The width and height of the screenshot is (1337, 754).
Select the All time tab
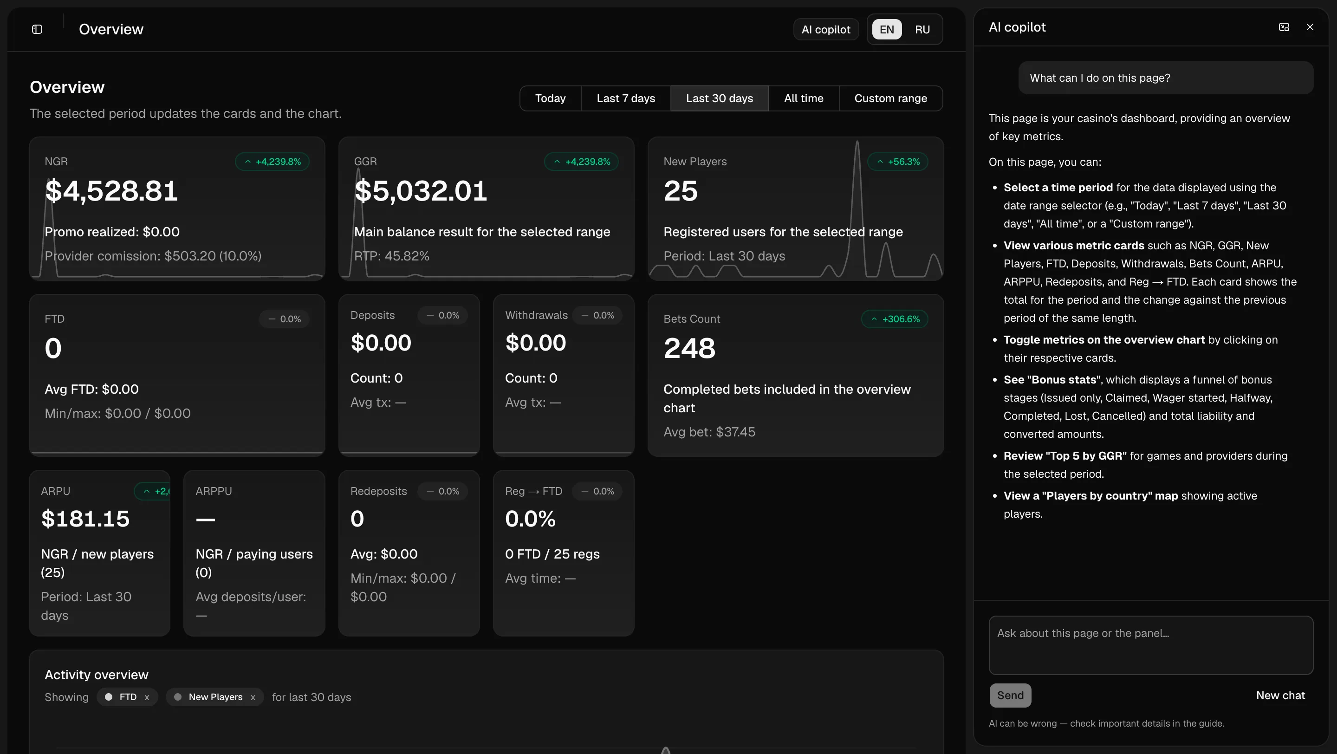point(804,98)
